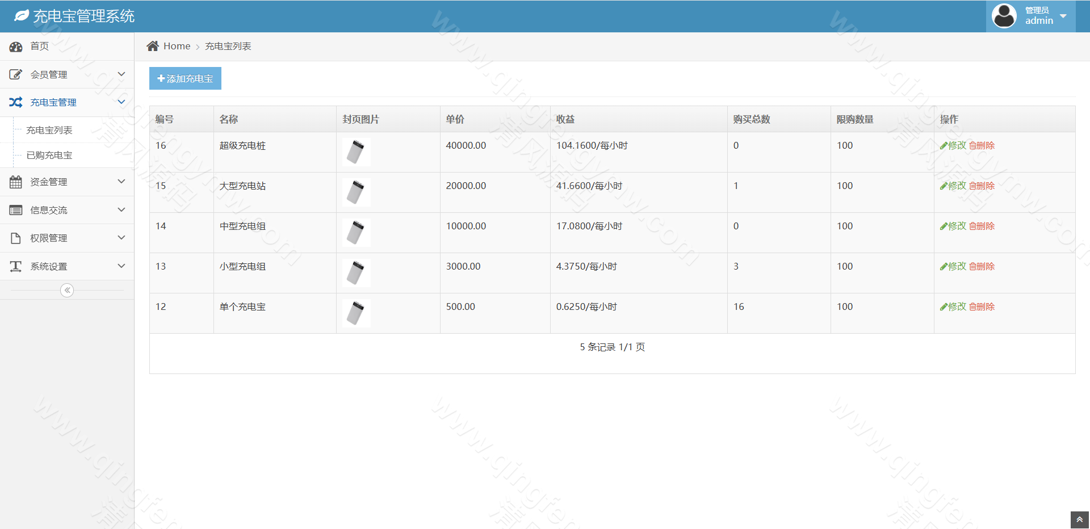The height and width of the screenshot is (529, 1090).
Task: Click the shuffle icon next to 充电宝管理
Action: pos(16,102)
